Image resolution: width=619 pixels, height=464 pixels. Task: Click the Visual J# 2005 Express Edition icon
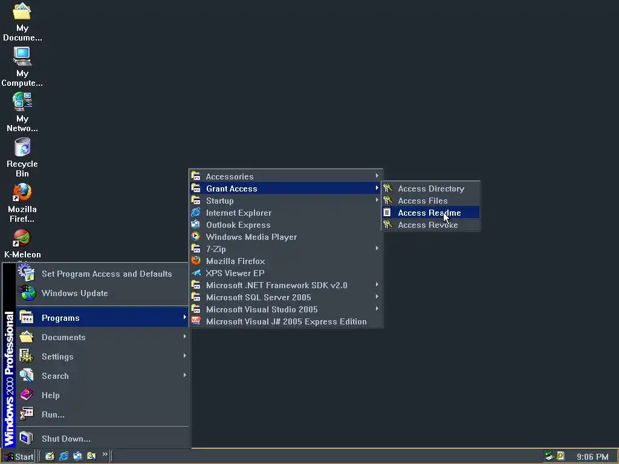click(x=196, y=321)
